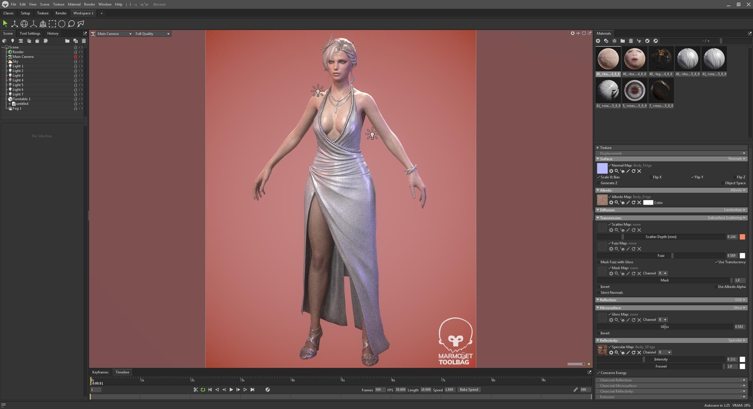Open the Material menu
The image size is (753, 409).
pyautogui.click(x=74, y=4)
